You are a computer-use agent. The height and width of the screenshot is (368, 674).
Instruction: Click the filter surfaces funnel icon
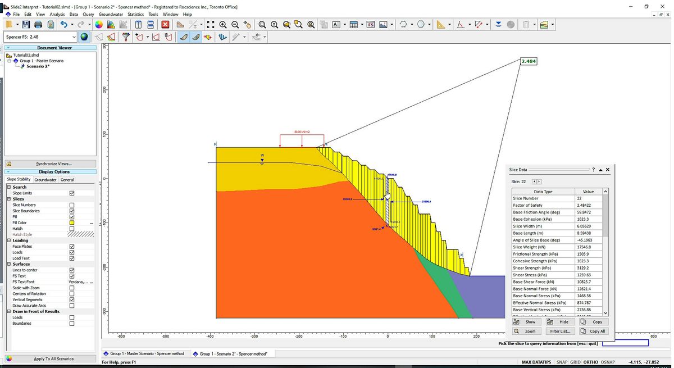point(126,37)
